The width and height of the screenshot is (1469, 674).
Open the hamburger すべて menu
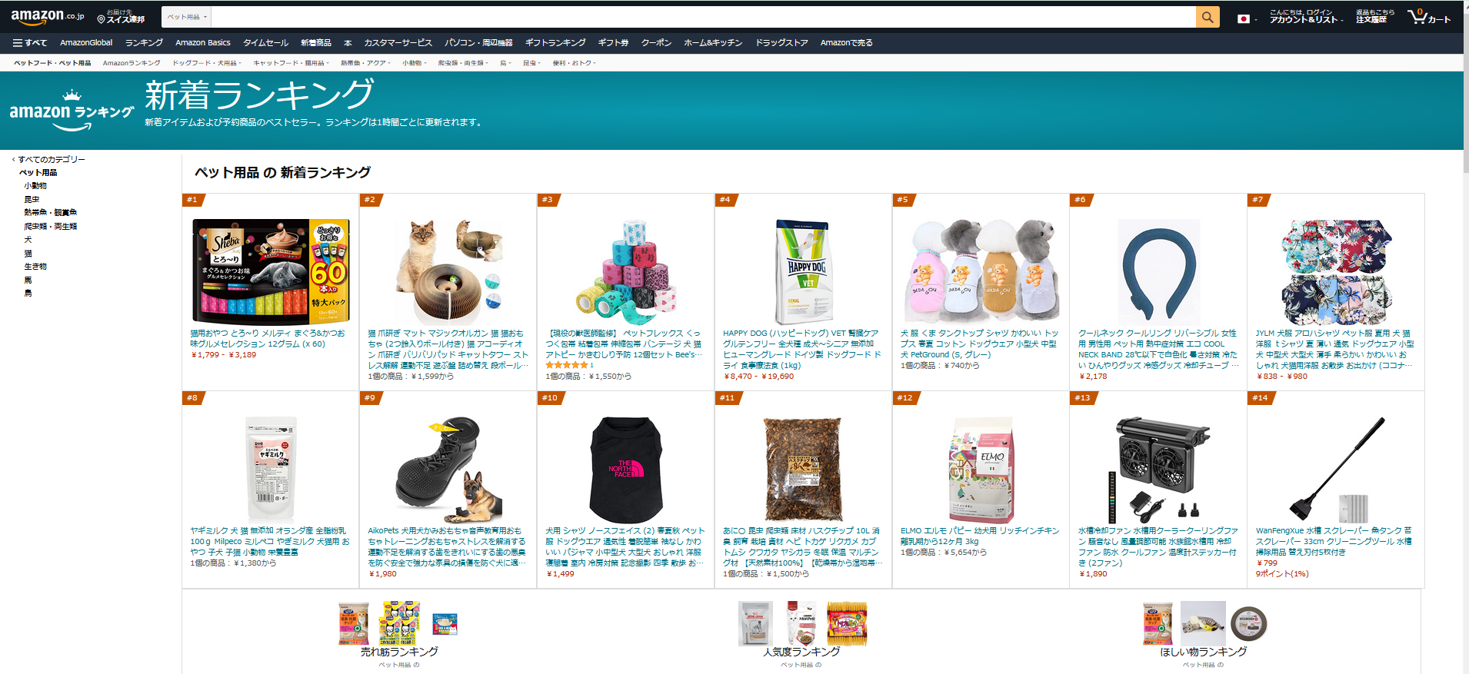point(30,43)
